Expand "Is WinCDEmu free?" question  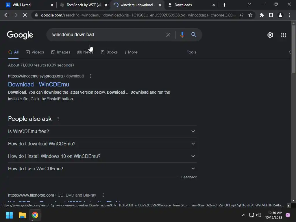coord(102,132)
